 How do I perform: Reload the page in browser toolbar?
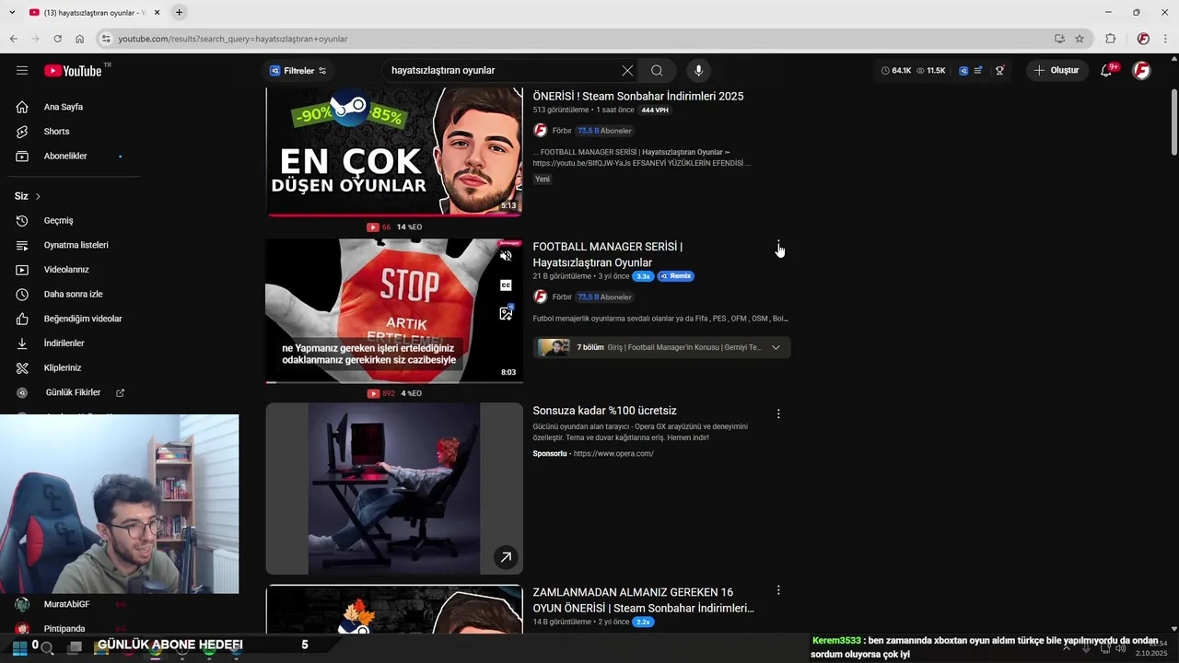pyautogui.click(x=57, y=39)
